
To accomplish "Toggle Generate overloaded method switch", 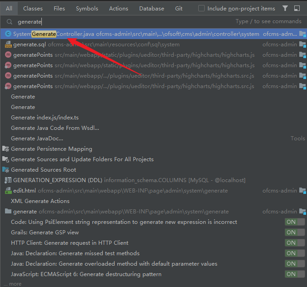I will [295, 264].
